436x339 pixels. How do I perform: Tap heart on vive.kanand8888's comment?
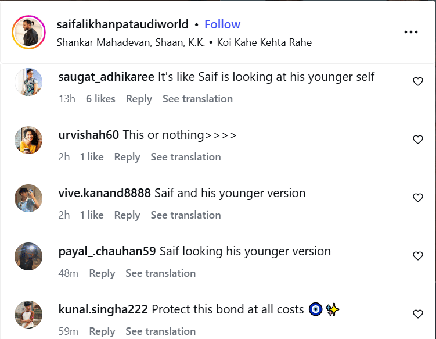(x=417, y=198)
